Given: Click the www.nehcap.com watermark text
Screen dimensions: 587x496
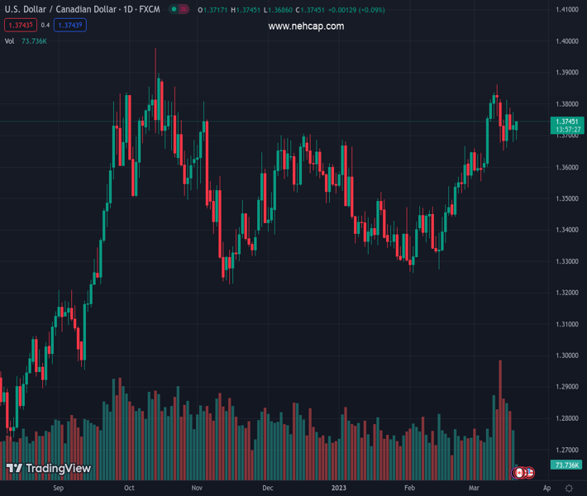Looking at the screenshot, I should [306, 26].
